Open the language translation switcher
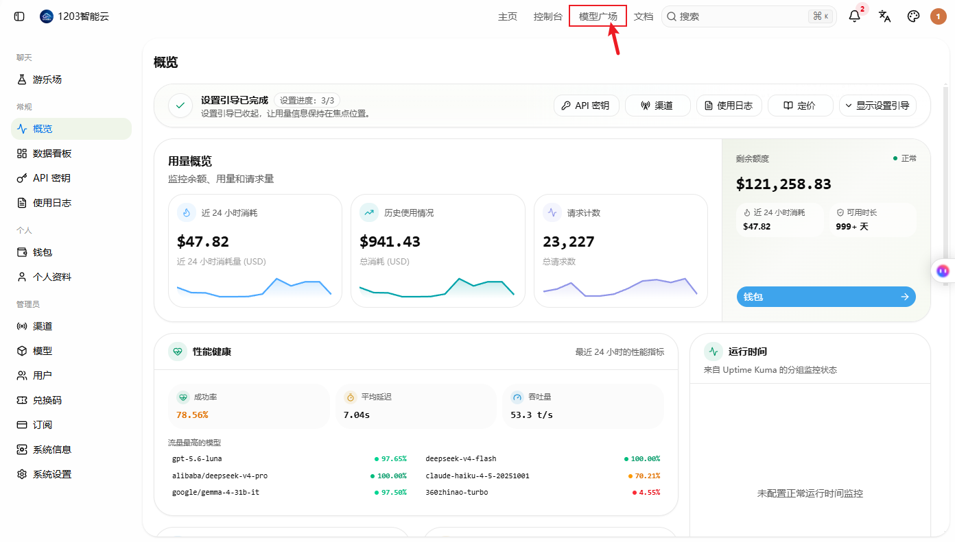The image size is (955, 542). [x=885, y=16]
